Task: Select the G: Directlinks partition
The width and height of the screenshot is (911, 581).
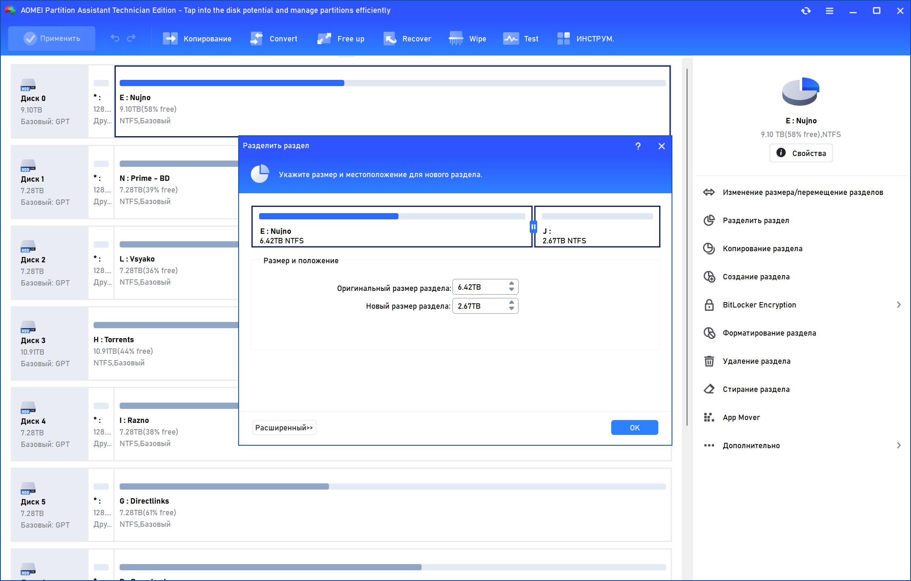Action: 392,505
